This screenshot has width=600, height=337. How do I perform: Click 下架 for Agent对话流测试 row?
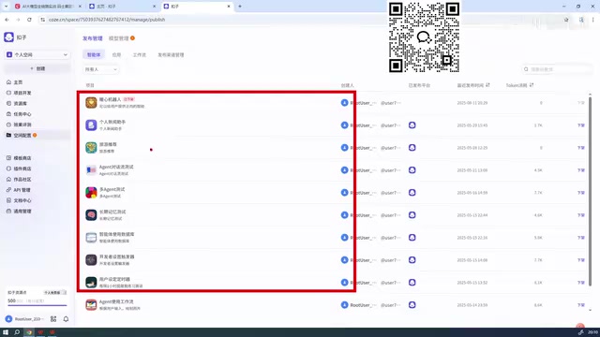pyautogui.click(x=581, y=170)
